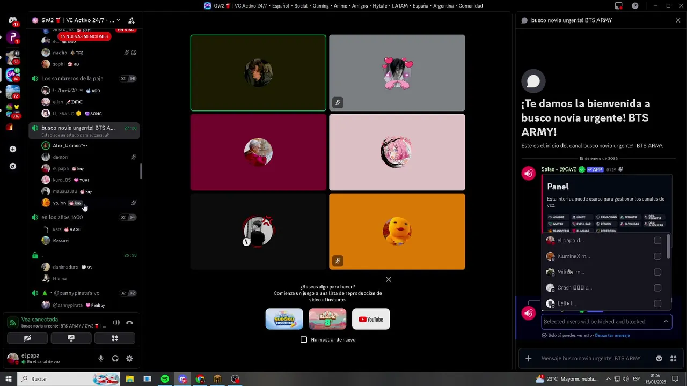Check the No mostrar de nuevo box
The image size is (687, 386).
tap(304, 339)
